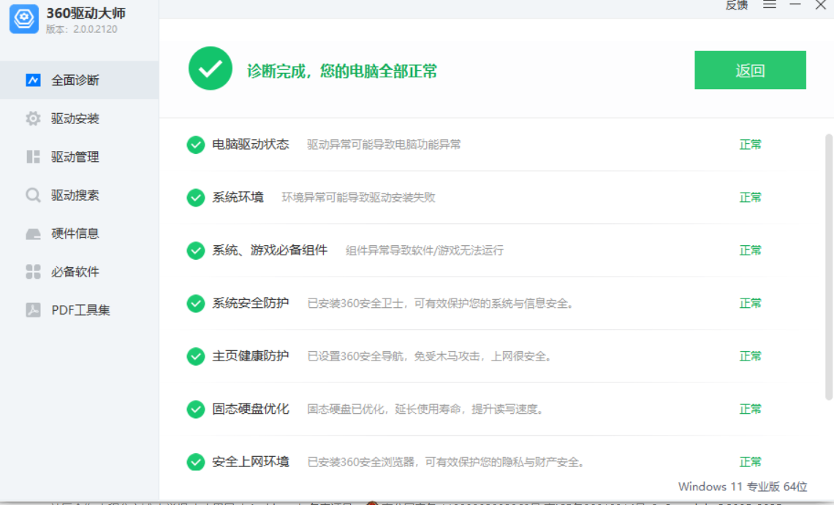Screen dimensions: 834x505
Task: Click the large green diagnosis checkmark
Action: pos(210,70)
